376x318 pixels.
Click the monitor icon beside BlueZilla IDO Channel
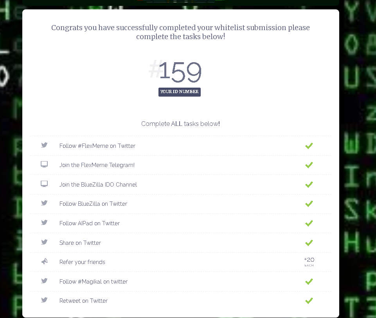[44, 184]
